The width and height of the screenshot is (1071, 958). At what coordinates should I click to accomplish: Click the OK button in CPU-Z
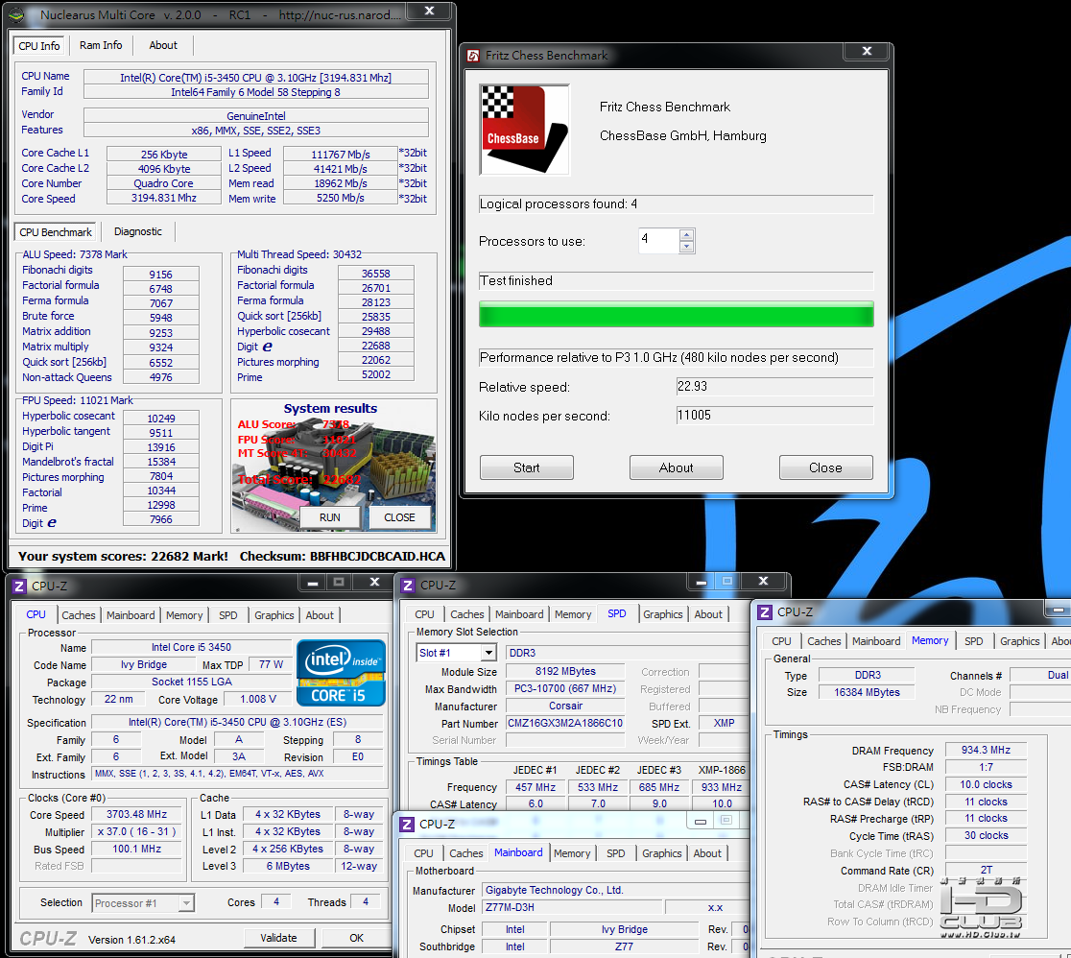357,938
